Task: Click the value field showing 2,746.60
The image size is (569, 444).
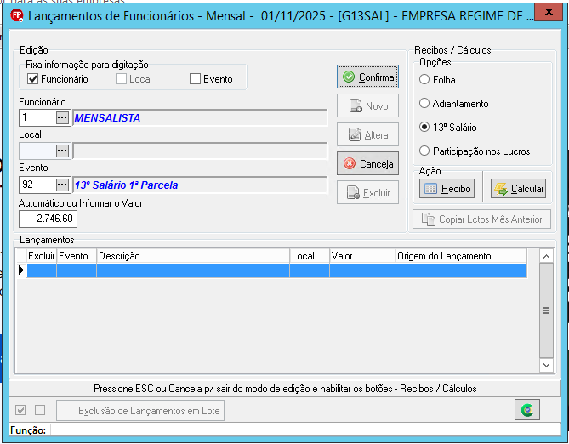Action: click(x=48, y=219)
